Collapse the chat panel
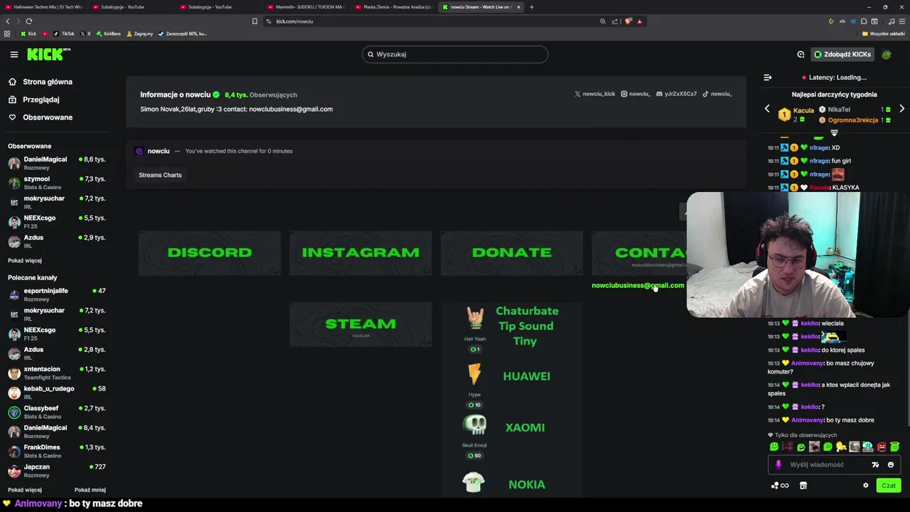This screenshot has height=512, width=910. (x=768, y=78)
